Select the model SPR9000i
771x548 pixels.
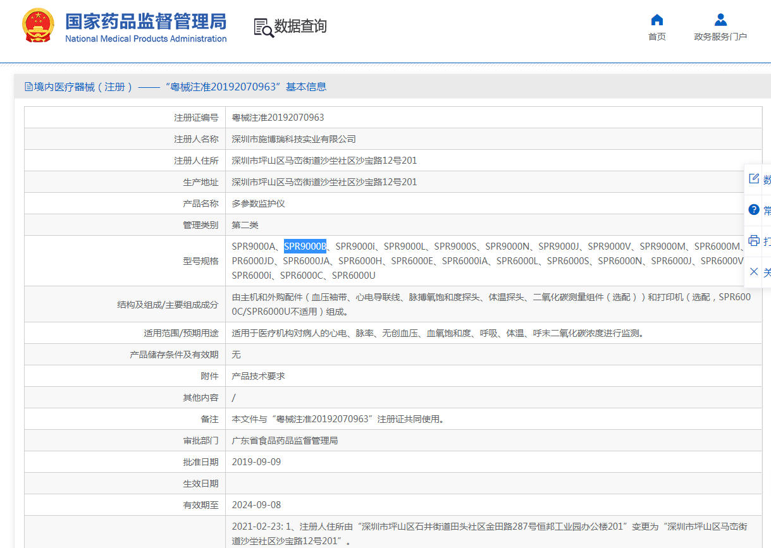pyautogui.click(x=355, y=247)
